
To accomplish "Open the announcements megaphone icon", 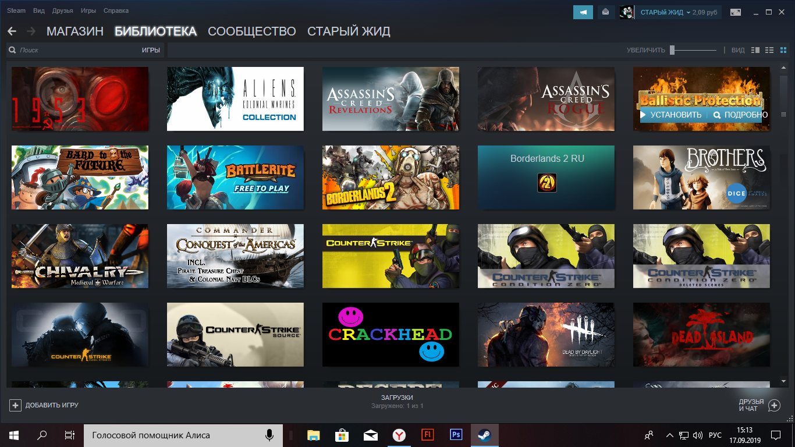I will [x=583, y=12].
